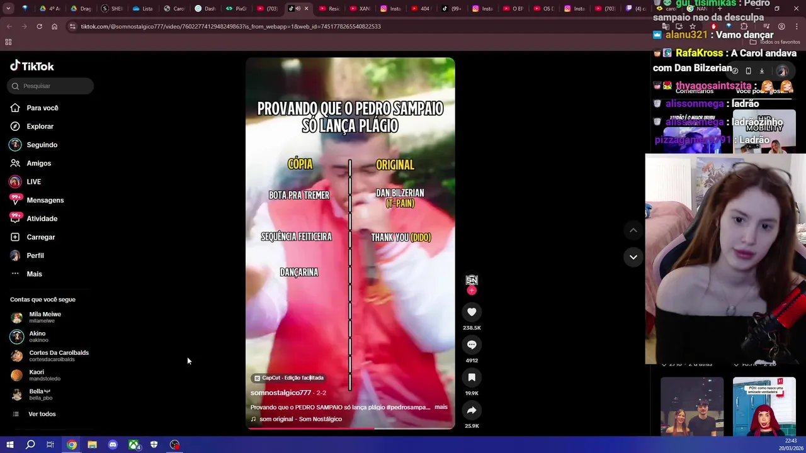
Task: Open som original Som Nostálgico sound
Action: click(297, 419)
